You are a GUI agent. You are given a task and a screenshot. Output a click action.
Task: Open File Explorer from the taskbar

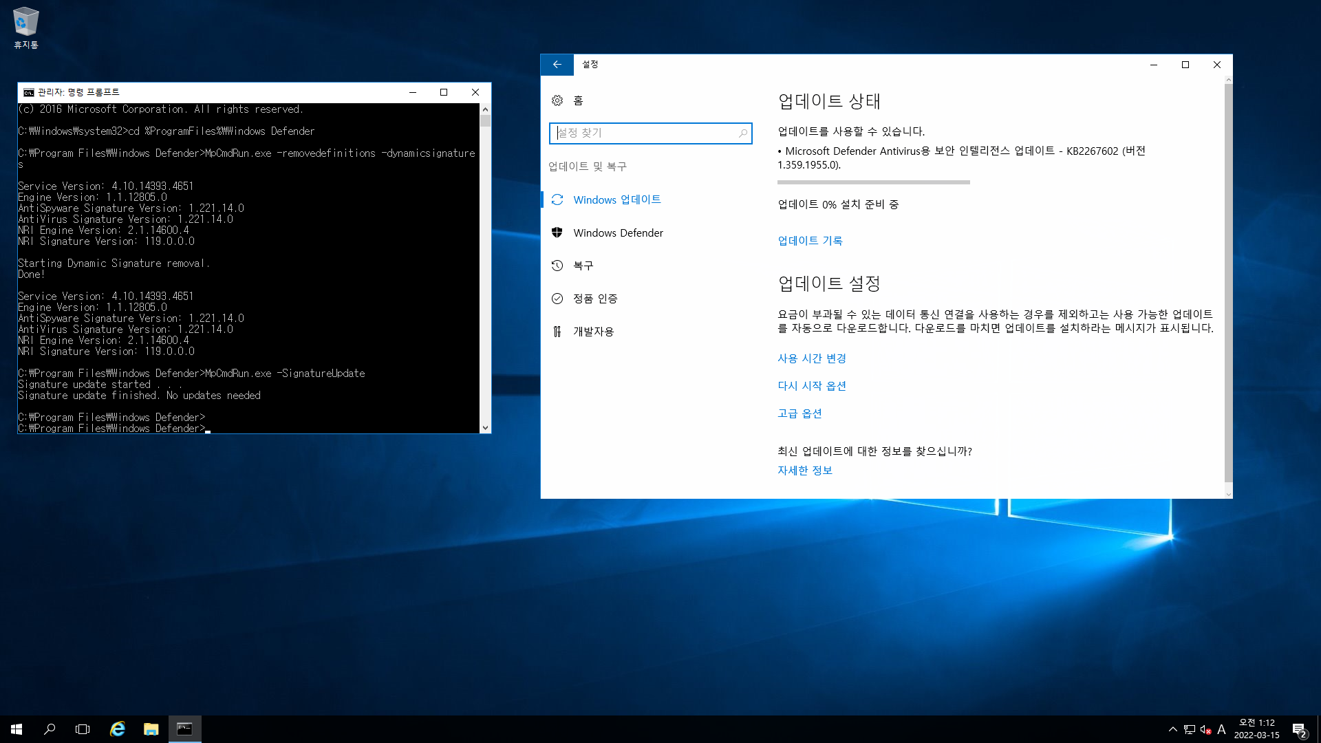tap(151, 729)
